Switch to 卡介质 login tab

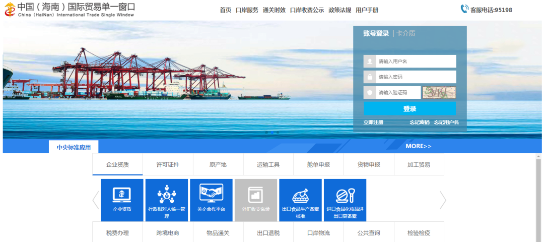tap(406, 33)
